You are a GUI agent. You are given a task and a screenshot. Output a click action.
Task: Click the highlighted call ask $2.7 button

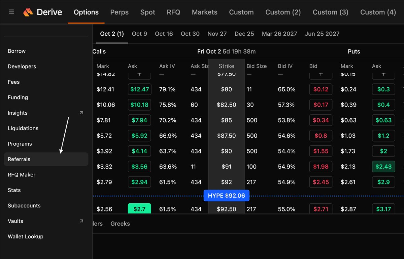(139, 209)
